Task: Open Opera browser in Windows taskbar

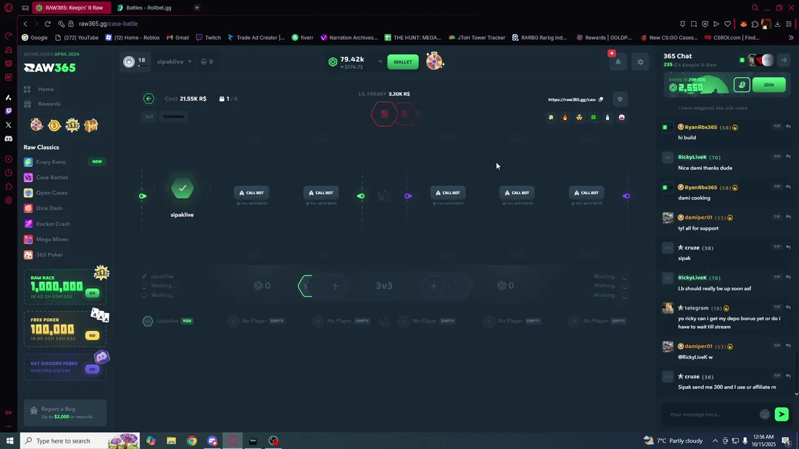Action: tap(233, 441)
